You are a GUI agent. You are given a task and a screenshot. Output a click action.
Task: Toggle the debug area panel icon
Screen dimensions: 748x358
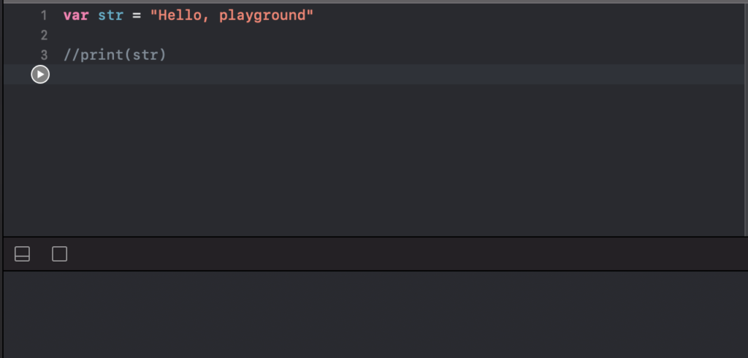(23, 254)
